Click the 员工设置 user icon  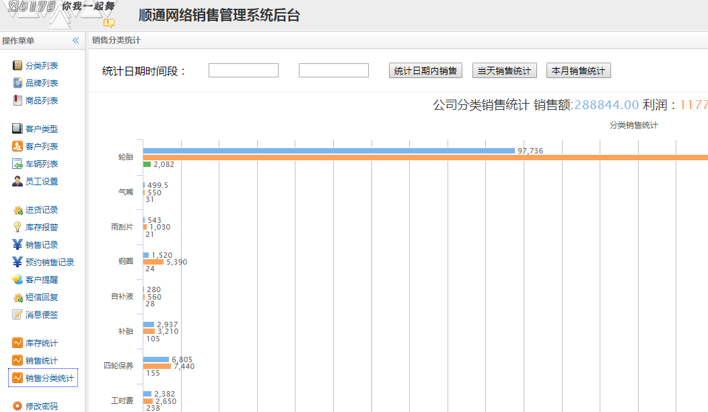point(17,181)
